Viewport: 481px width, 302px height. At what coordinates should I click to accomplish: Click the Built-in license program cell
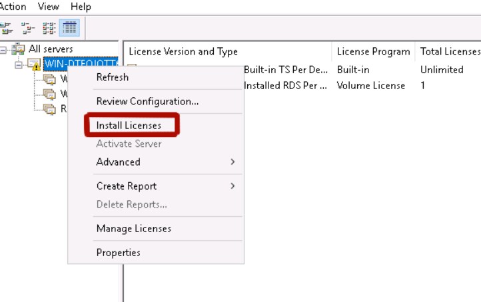click(353, 70)
